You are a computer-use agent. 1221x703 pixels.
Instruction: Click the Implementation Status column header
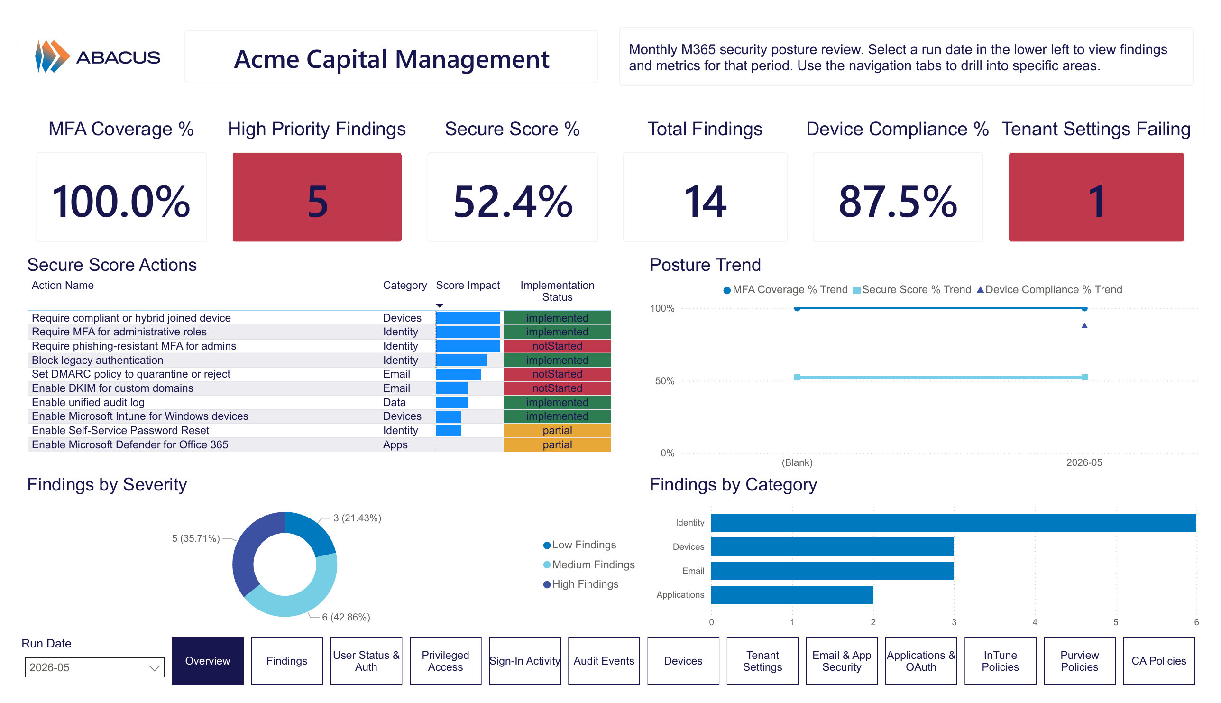[x=557, y=291]
